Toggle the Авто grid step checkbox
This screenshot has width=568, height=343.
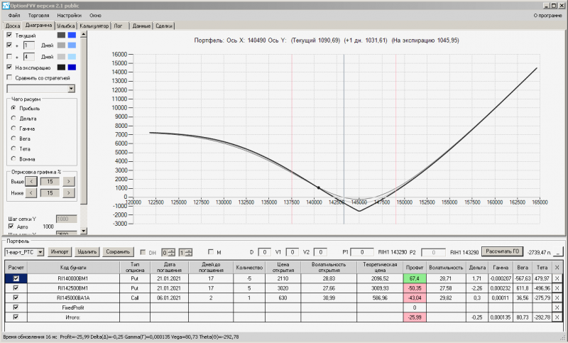point(11,227)
